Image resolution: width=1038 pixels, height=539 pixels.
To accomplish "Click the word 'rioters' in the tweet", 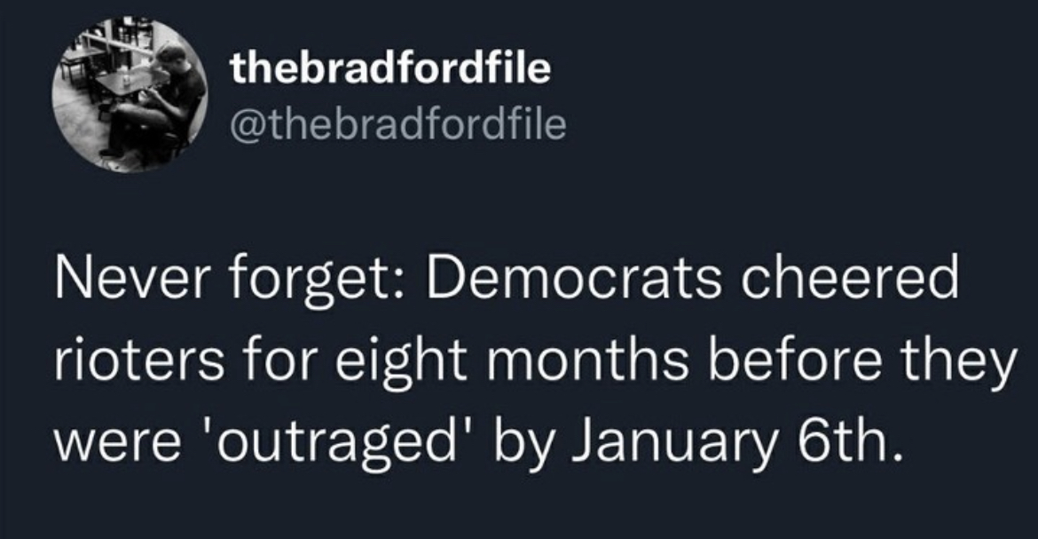I will click(x=139, y=362).
